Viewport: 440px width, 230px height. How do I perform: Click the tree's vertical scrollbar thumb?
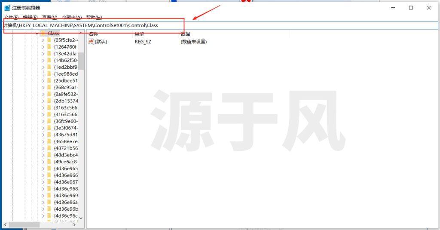81,61
